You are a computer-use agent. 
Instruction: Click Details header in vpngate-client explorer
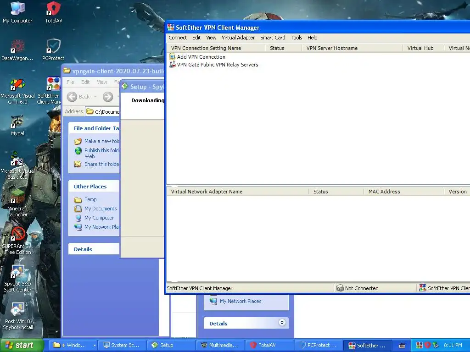click(94, 249)
